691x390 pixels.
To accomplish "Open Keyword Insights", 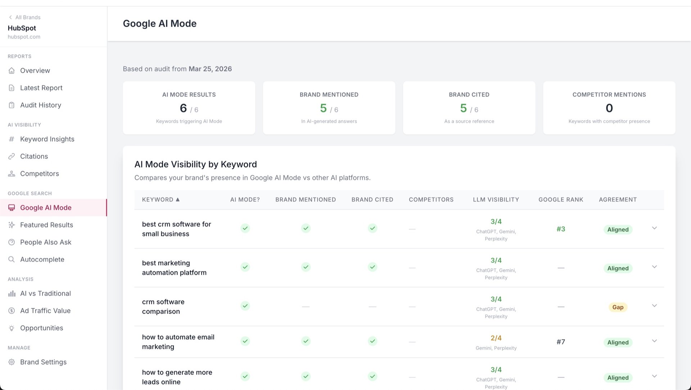I will (x=53, y=139).
